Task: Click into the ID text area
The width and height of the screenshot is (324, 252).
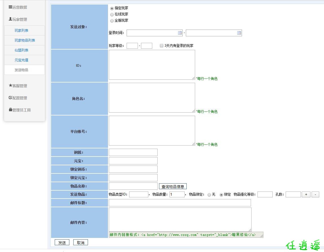Action: [x=152, y=64]
